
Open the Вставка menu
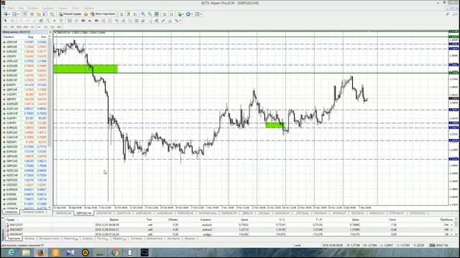(33, 8)
